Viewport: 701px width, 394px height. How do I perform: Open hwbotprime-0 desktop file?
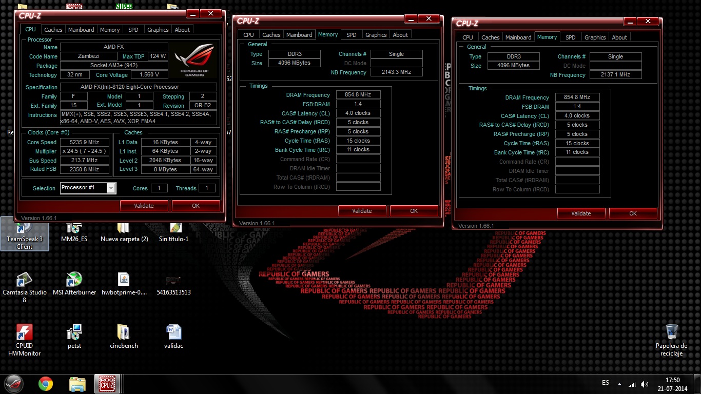[124, 284]
